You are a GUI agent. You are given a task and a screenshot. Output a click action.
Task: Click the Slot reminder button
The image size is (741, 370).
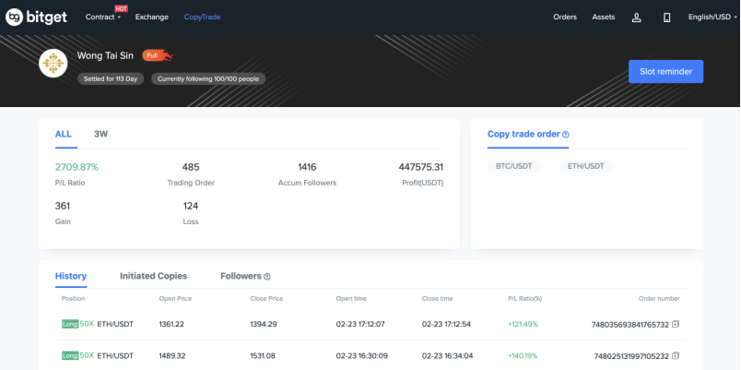665,71
